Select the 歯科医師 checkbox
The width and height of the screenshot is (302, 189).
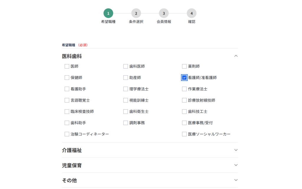tap(126, 66)
